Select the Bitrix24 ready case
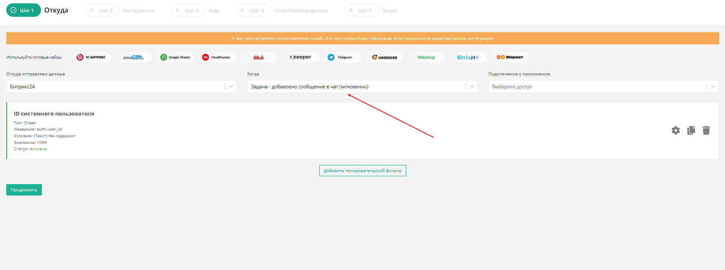 tap(468, 57)
